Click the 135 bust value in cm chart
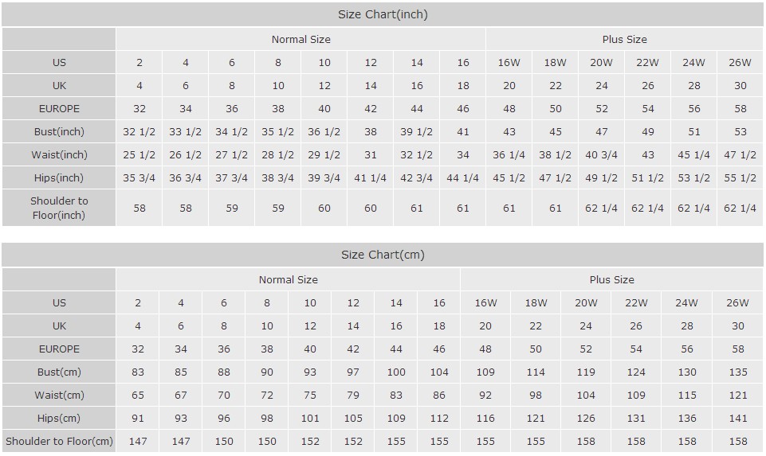Viewport: 766px width, 456px height. (737, 372)
